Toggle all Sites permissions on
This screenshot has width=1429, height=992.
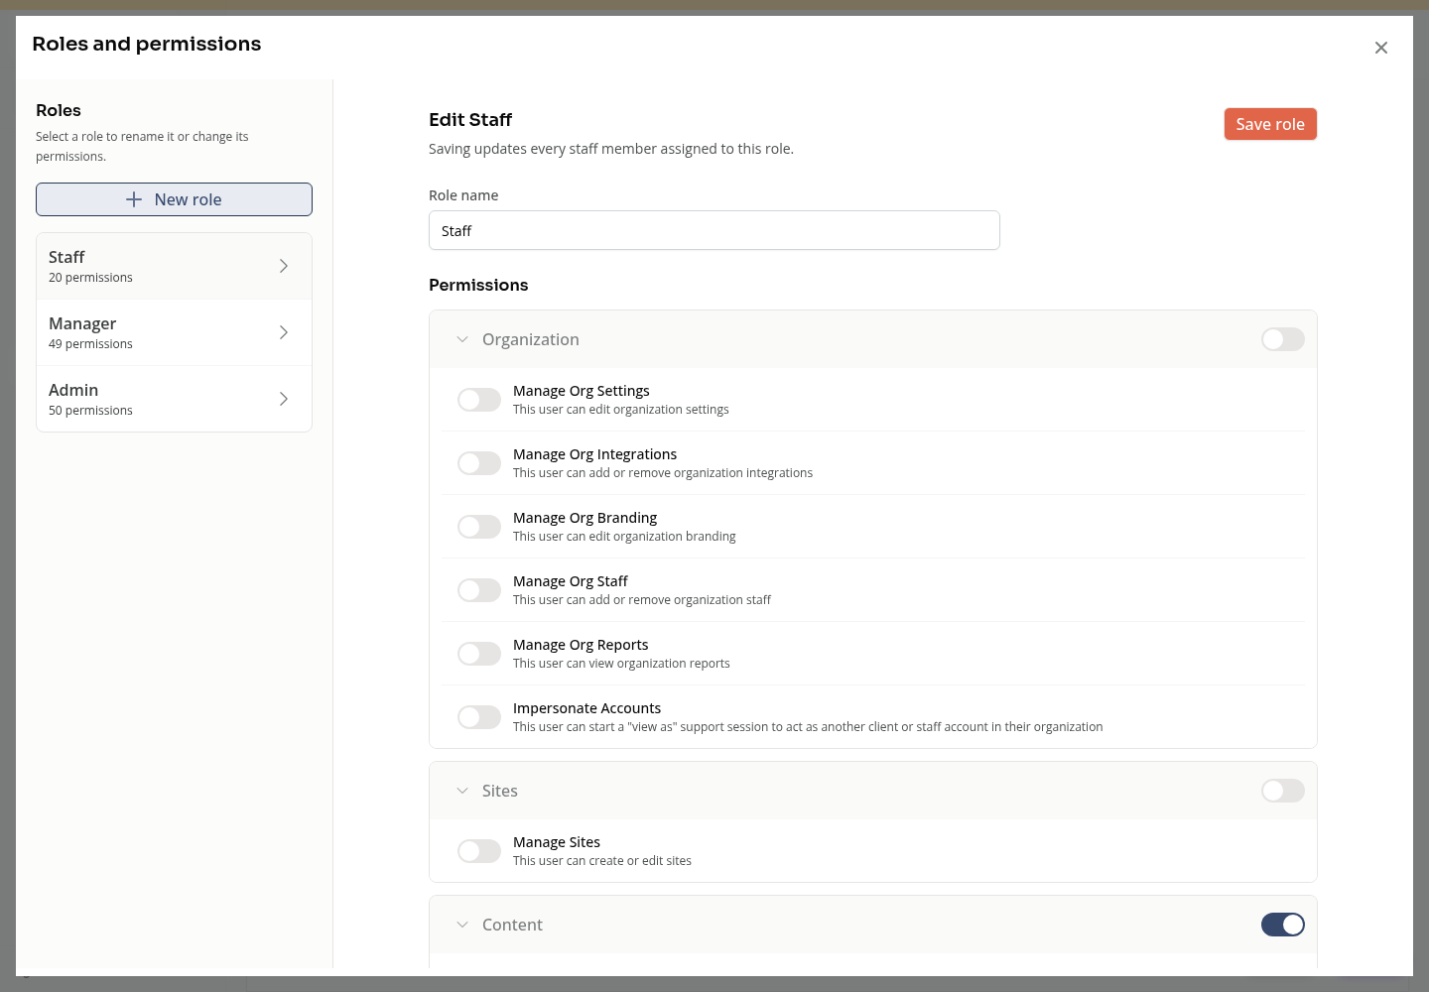[1282, 791]
